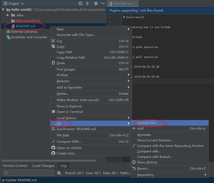This screenshot has width=214, height=183.
Task: Click the project tree horizontal scrollbar
Action: point(48,161)
